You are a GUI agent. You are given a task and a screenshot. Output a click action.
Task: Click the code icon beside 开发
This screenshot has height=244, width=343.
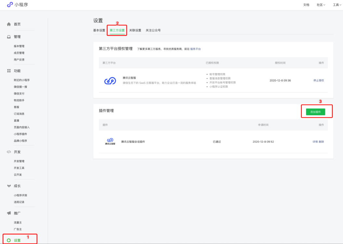pos(9,152)
